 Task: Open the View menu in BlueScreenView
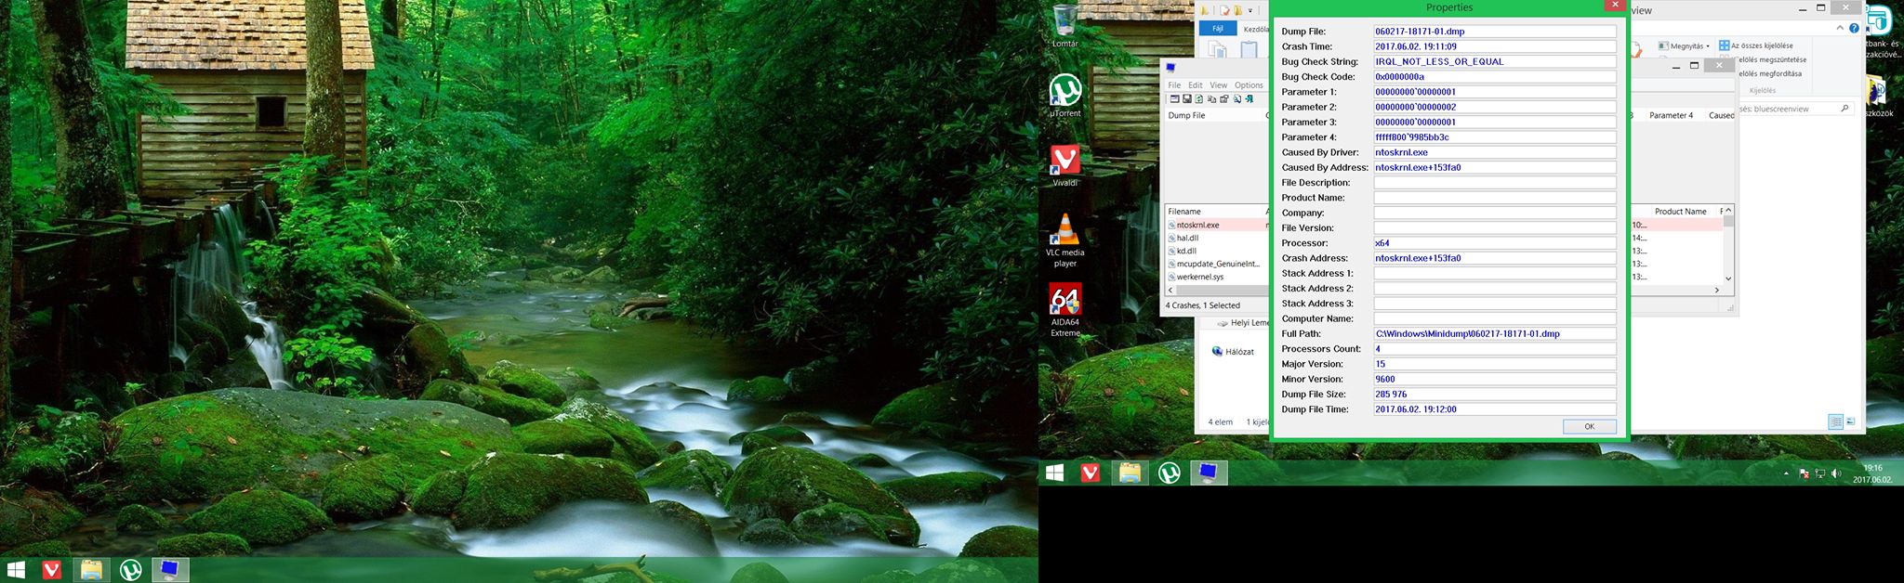[1219, 85]
